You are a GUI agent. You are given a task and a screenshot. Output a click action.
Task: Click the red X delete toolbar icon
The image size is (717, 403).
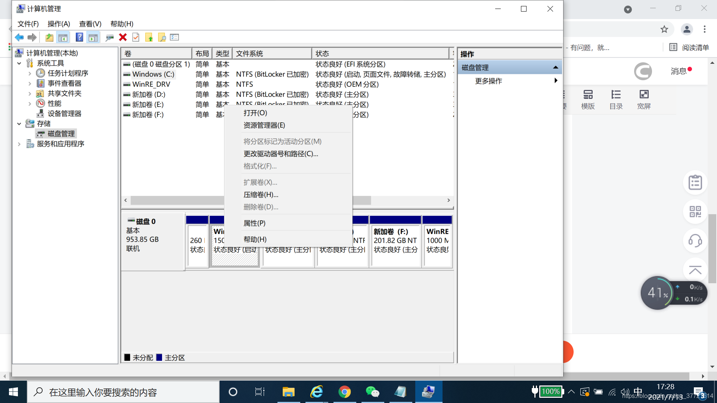coord(123,37)
